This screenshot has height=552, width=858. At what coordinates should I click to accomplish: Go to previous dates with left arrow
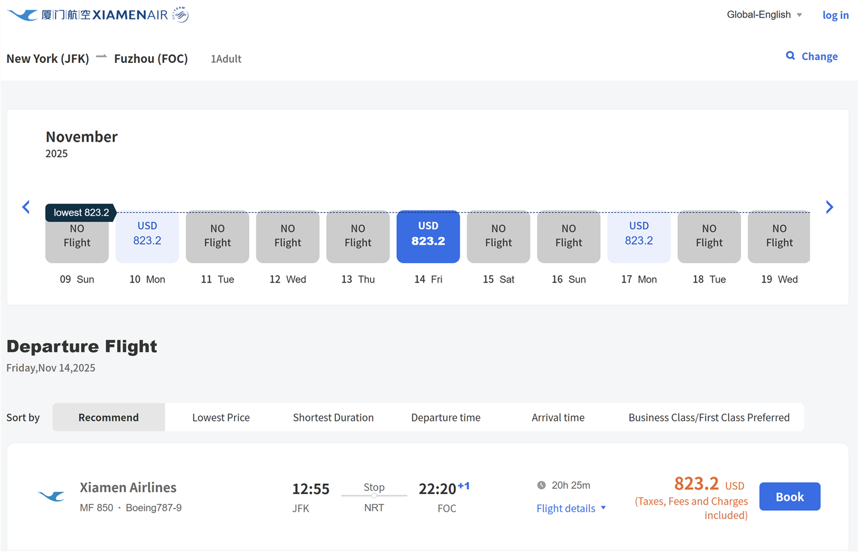click(x=26, y=207)
